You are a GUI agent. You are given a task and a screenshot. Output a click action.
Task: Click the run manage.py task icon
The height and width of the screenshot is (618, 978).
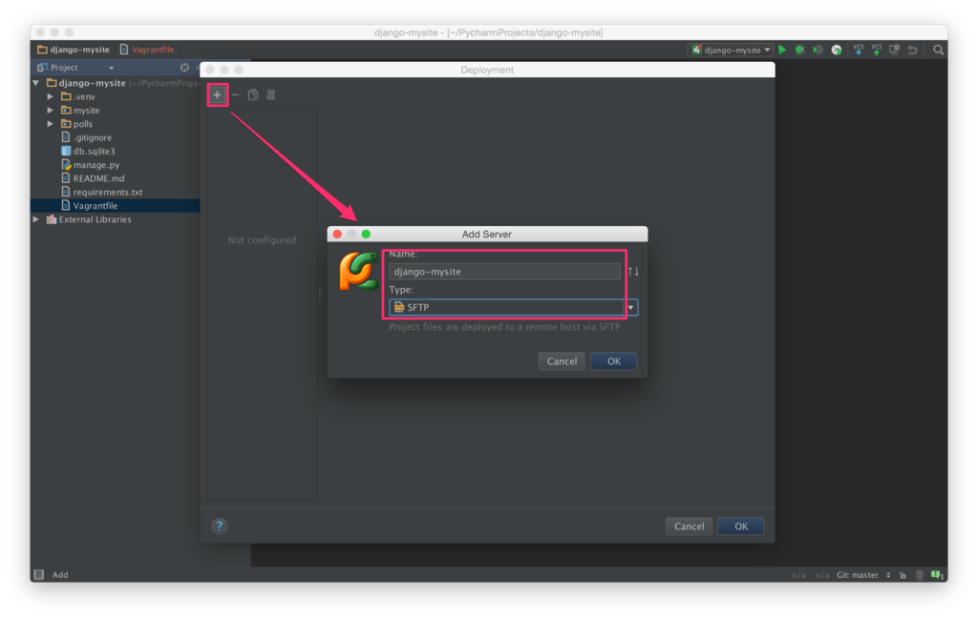837,50
